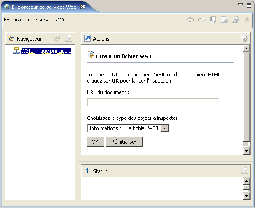This screenshot has width=255, height=208.
Task: Select the Explorateur de services Web tab
Action: tap(44, 7)
